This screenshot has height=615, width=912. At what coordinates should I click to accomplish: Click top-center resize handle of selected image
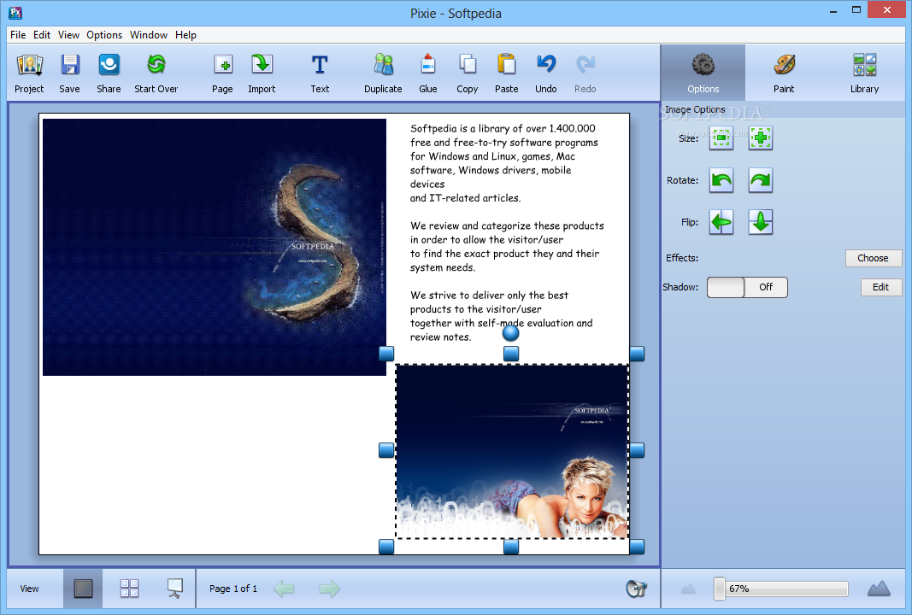point(510,354)
